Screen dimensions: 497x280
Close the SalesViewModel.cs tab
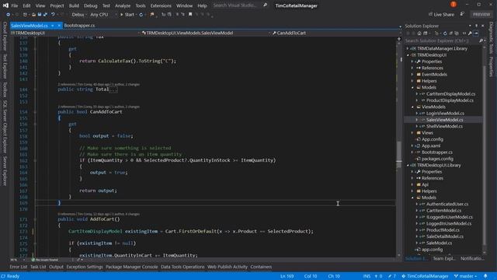tap(59, 26)
